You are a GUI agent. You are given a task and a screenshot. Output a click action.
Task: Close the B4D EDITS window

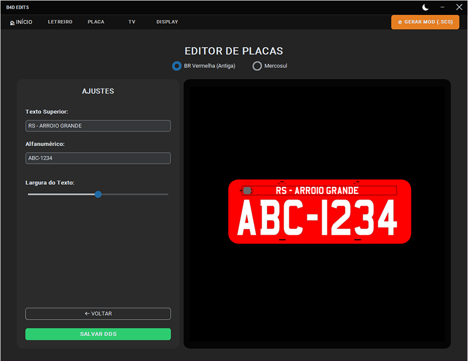(459, 7)
